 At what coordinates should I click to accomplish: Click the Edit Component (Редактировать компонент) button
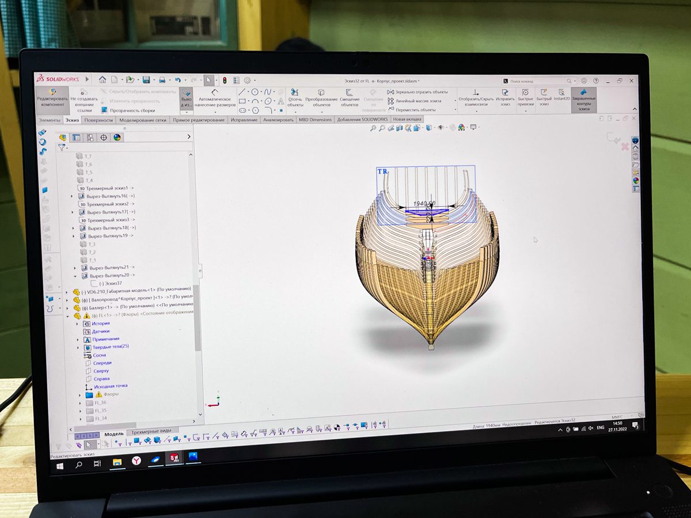(52, 96)
